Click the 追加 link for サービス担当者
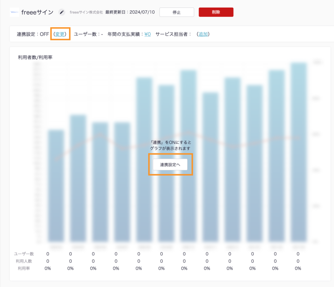 (x=203, y=34)
